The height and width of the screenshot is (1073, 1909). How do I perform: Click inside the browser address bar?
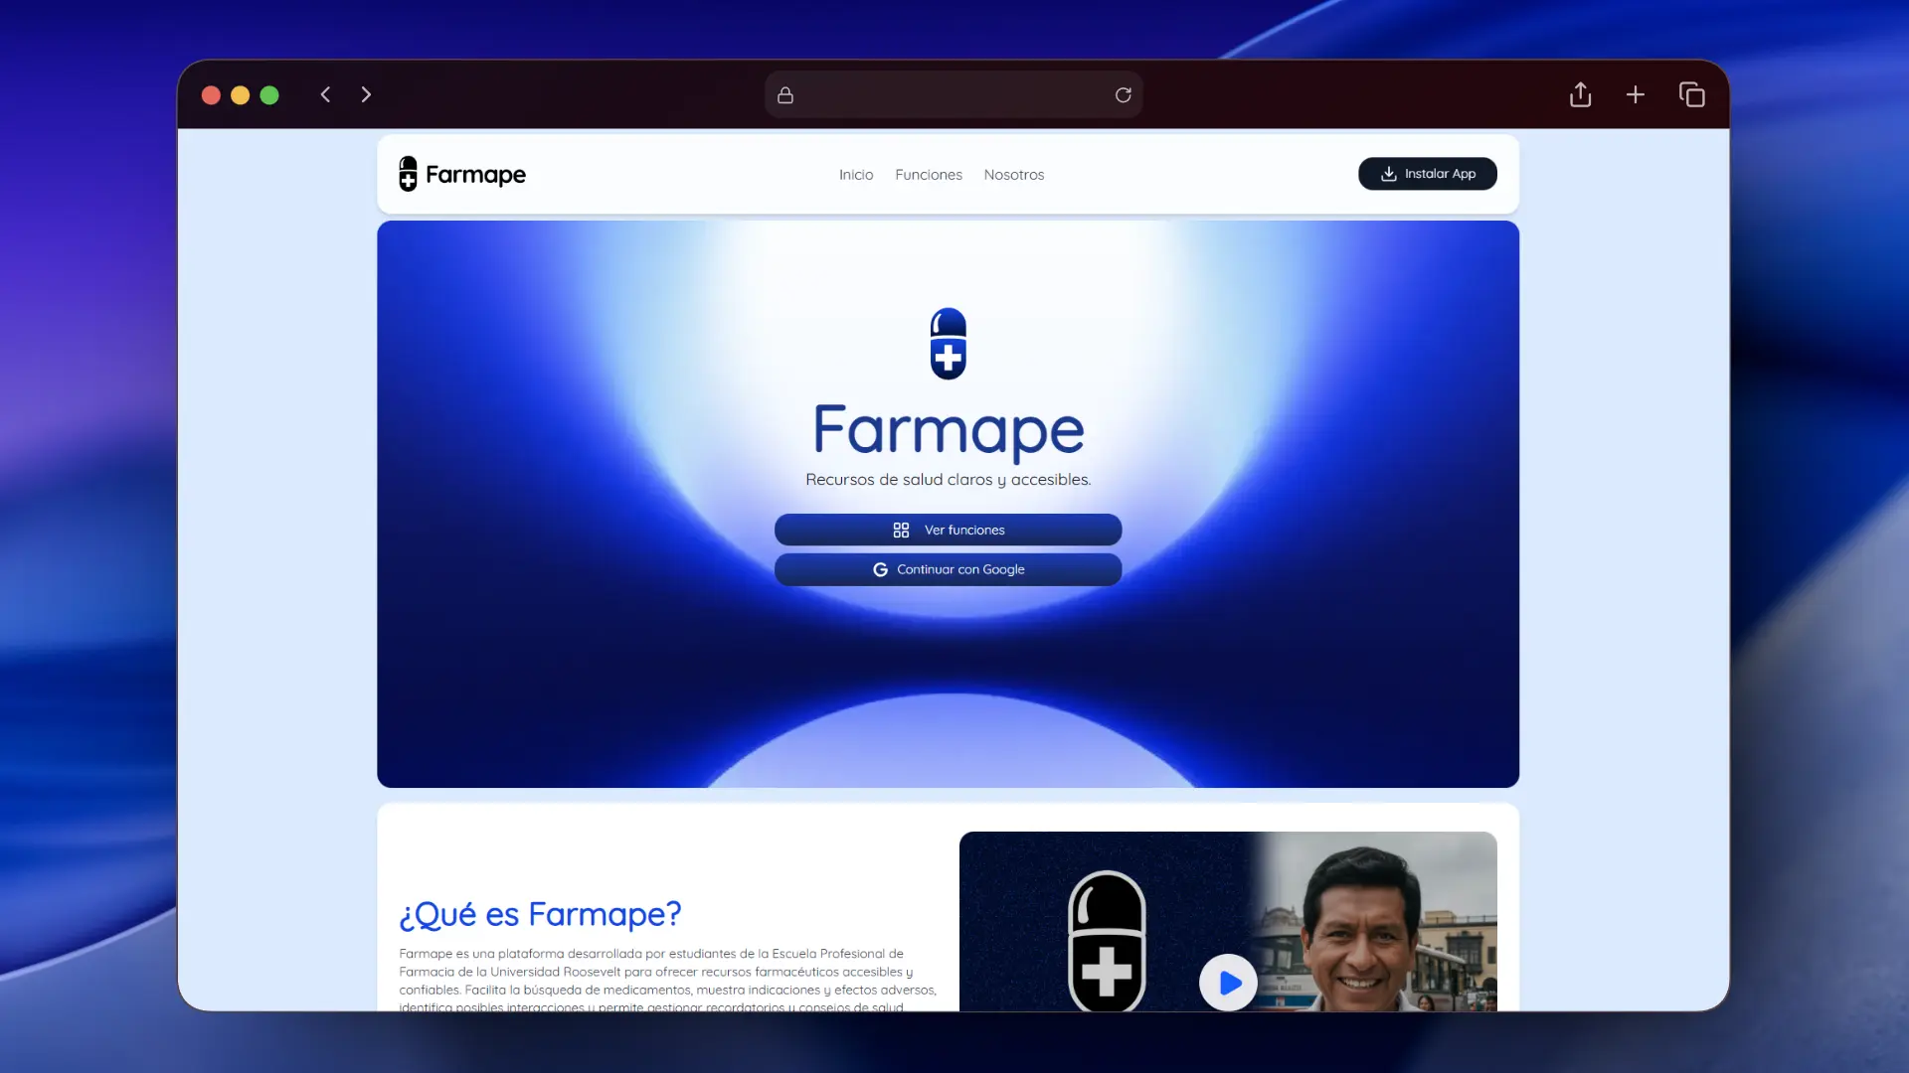(x=954, y=94)
